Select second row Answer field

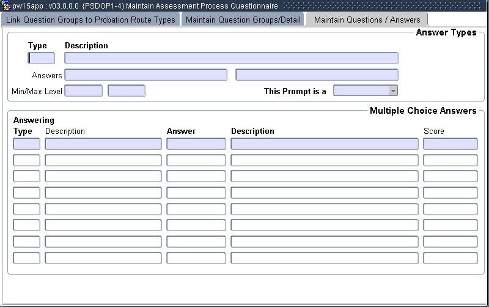tap(196, 161)
